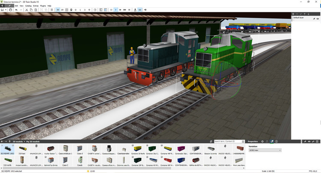The width and height of the screenshot is (321, 173).
Task: Select the '303 RENFE 1953' model thumbnail
Action: click(7, 150)
